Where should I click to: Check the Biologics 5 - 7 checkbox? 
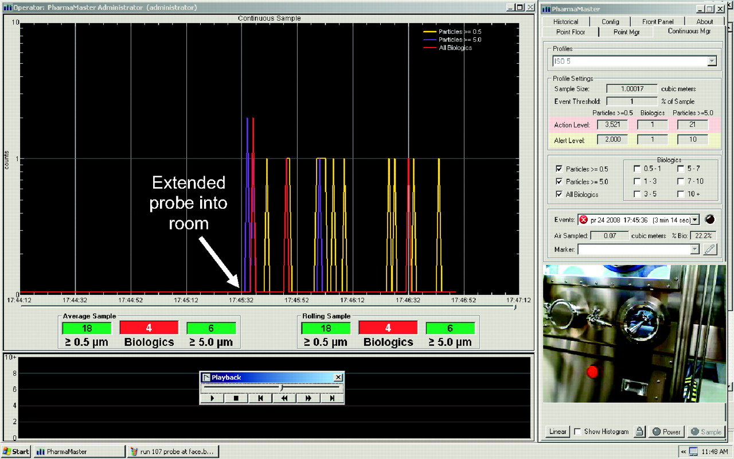pos(680,169)
